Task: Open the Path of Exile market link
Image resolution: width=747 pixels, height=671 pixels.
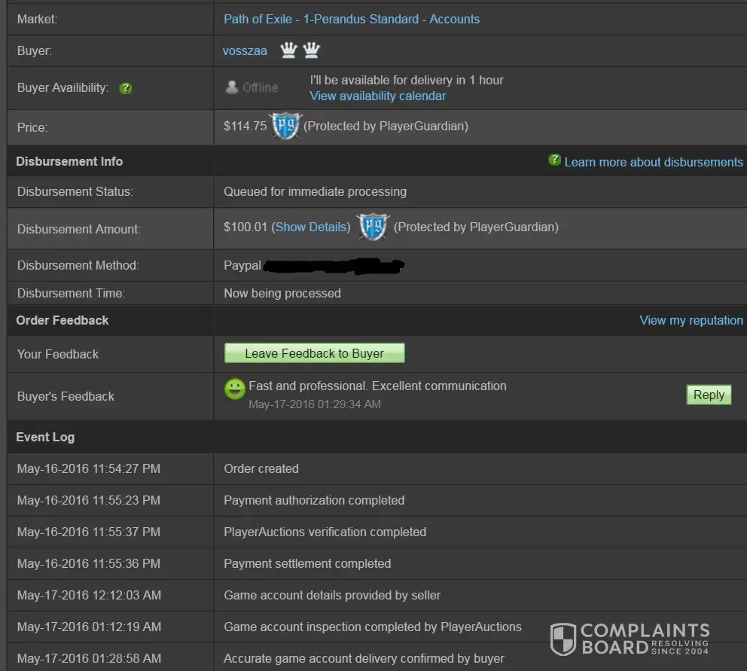Action: (x=351, y=19)
